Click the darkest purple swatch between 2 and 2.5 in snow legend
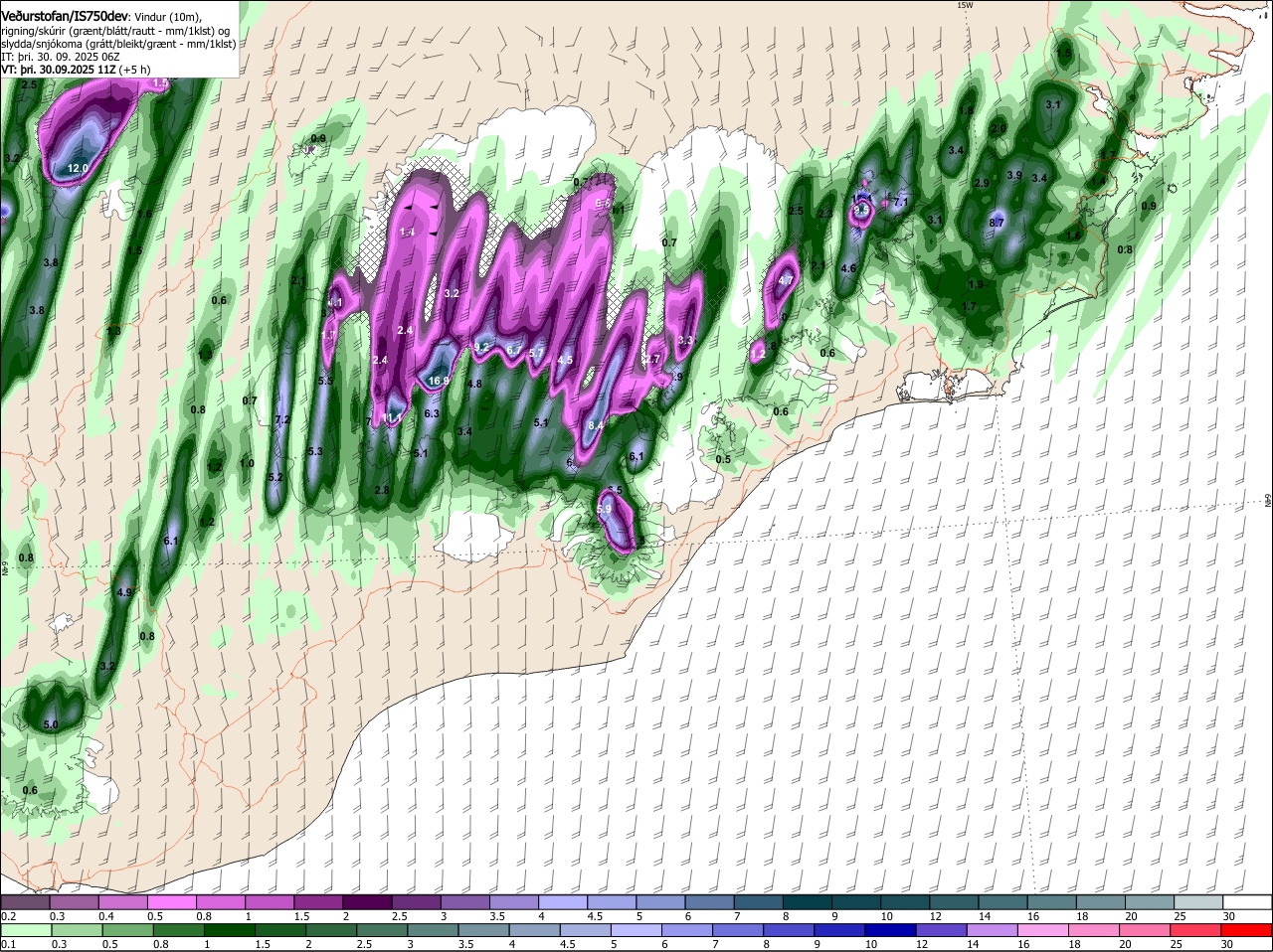 (369, 901)
